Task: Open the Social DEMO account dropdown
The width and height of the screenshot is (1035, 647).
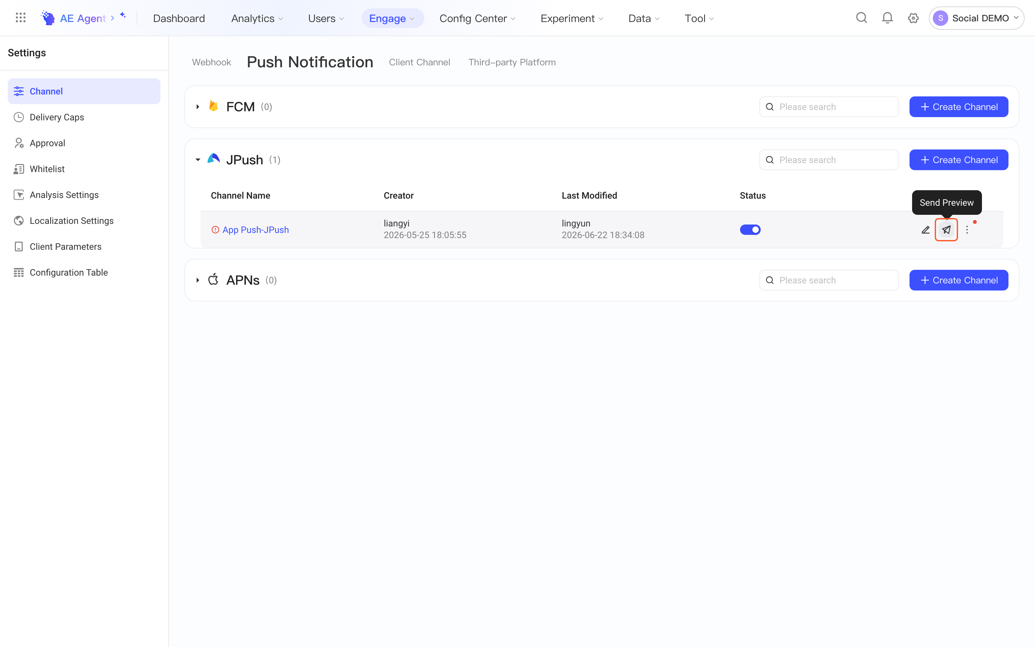Action: [x=976, y=18]
